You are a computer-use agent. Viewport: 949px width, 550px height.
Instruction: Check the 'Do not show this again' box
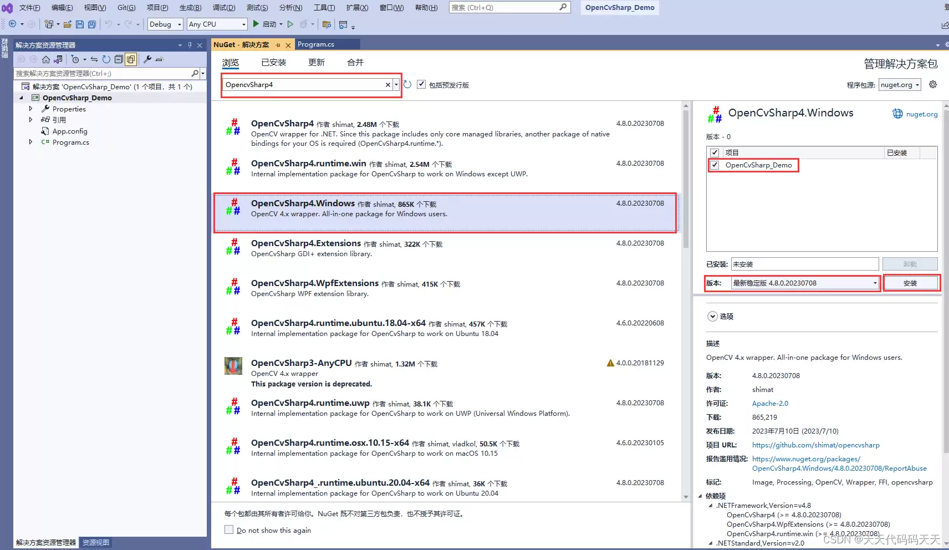[229, 530]
